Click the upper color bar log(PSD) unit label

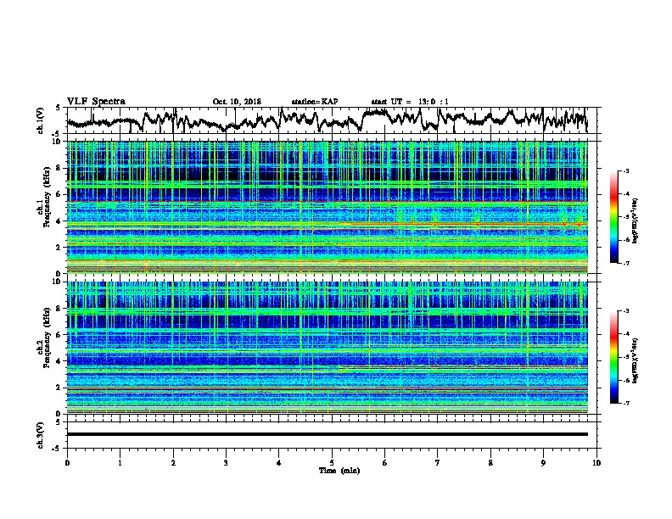tap(636, 221)
